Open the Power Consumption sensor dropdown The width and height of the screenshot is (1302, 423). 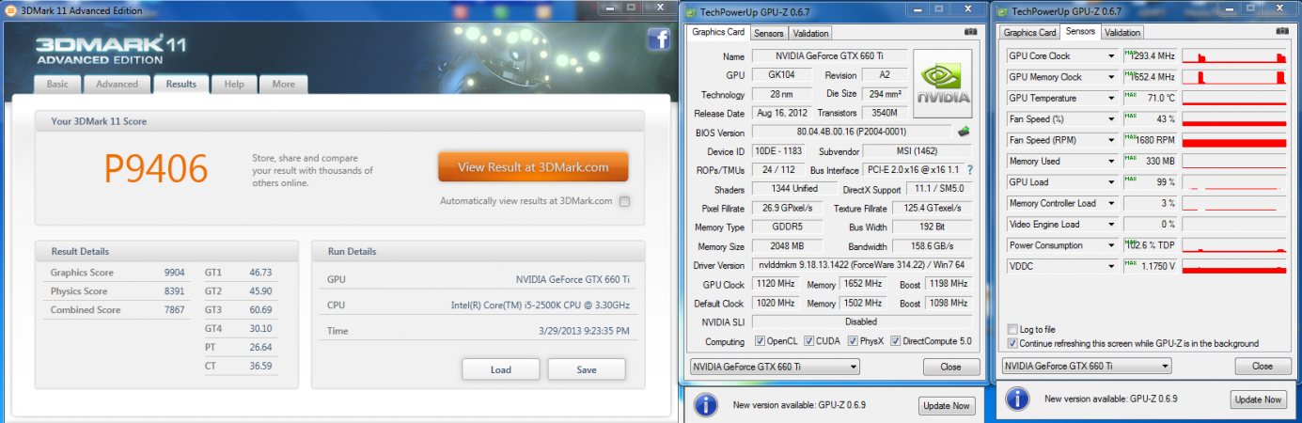(x=1111, y=245)
